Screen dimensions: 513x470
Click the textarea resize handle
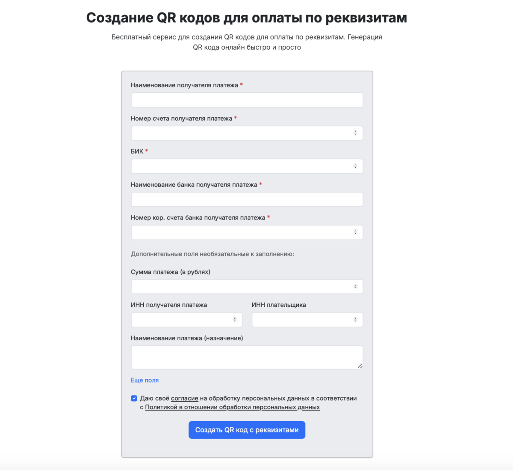pos(360,366)
